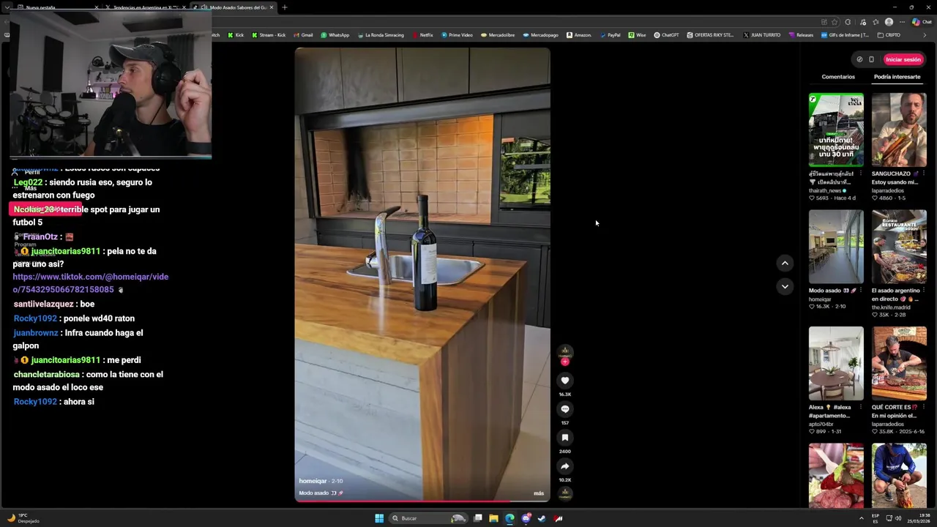
Task: Close the Modo Asado TikTok tab
Action: 272,7
